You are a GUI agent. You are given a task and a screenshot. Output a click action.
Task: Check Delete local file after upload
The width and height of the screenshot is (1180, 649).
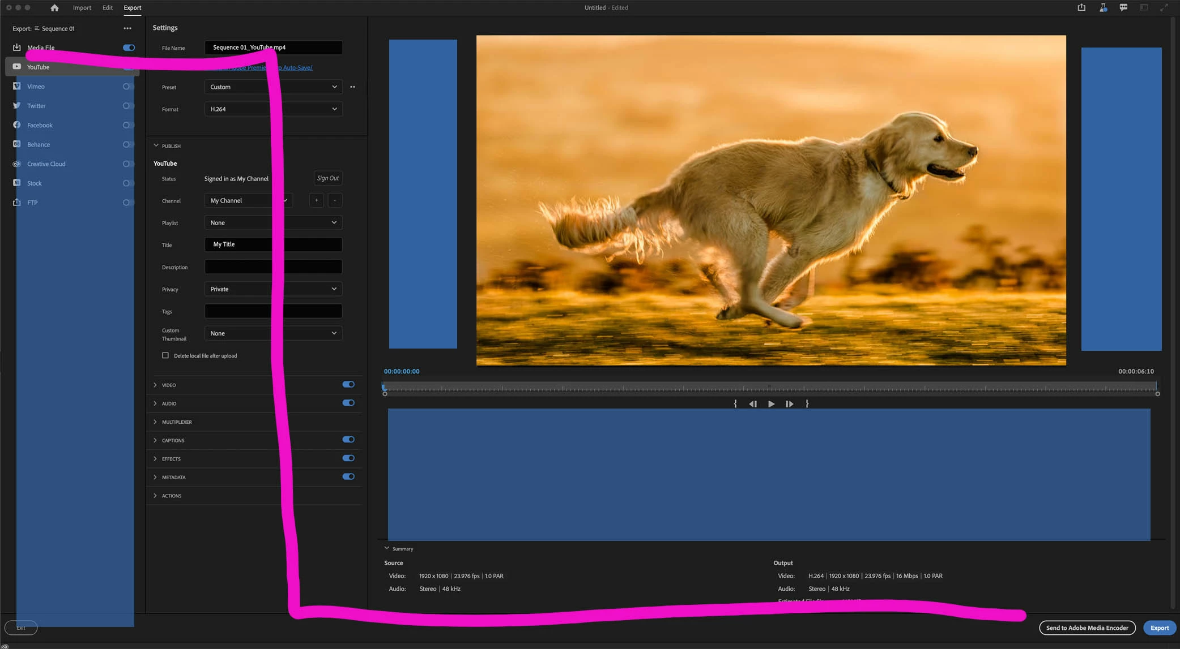165,355
